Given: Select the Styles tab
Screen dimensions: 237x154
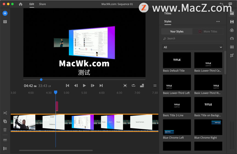Looking at the screenshot, I should 168,21.
